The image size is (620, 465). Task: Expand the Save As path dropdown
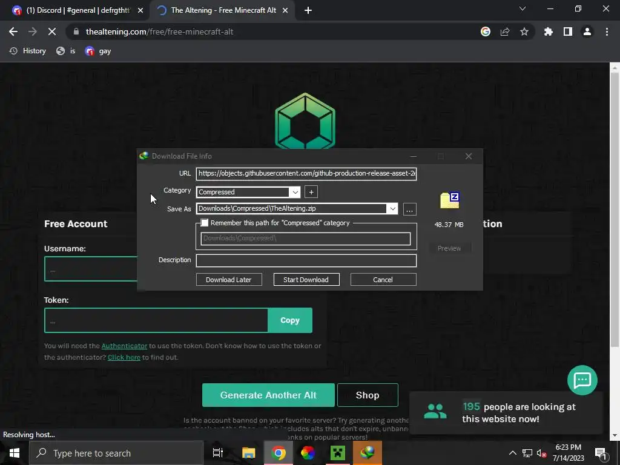[x=392, y=208]
